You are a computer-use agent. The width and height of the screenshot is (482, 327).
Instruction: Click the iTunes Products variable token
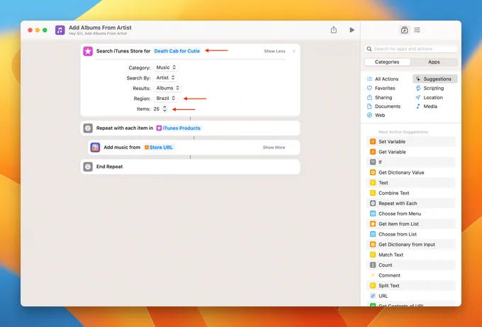point(179,128)
